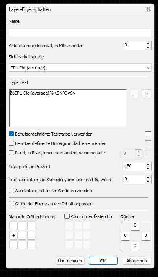Decrease Textgröße with down arrow
Screen dimensions: 158x277
(x=148, y=169)
